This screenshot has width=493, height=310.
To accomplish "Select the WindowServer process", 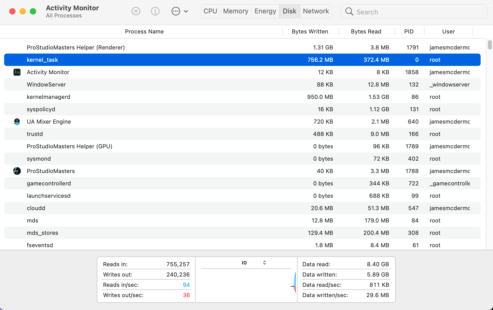I will 242,84.
